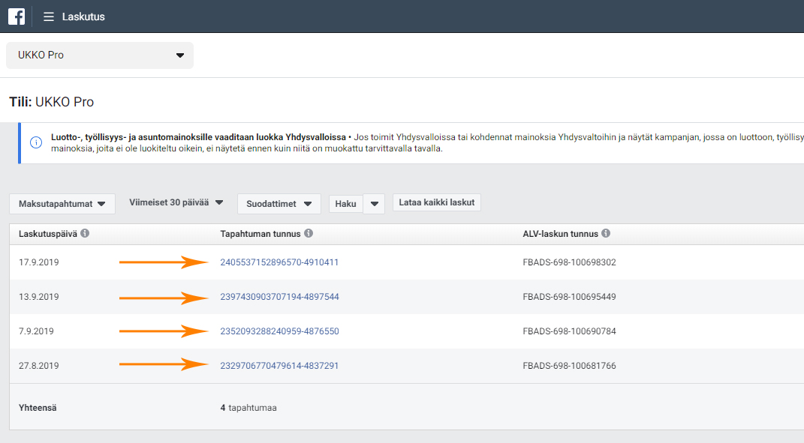Image resolution: width=804 pixels, height=443 pixels.
Task: Open transaction 2397430903707194-4897544
Action: pos(279,297)
